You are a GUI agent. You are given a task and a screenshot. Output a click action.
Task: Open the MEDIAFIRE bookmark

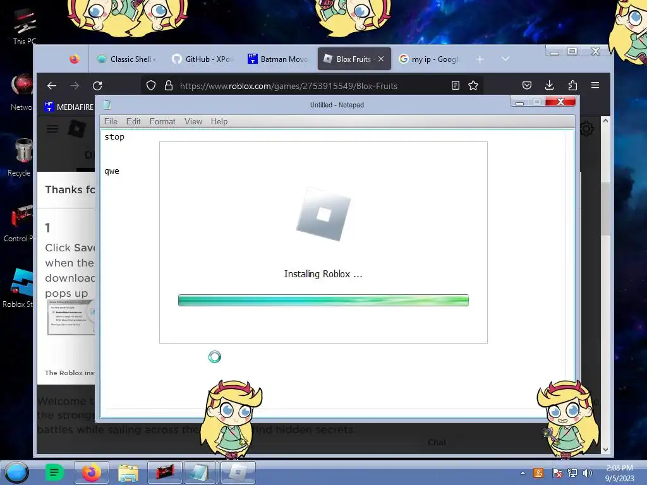tap(70, 107)
